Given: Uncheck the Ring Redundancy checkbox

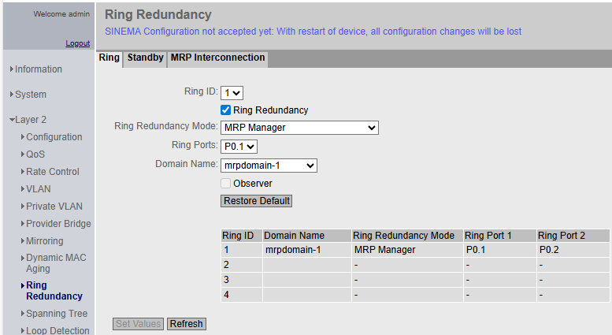Looking at the screenshot, I should tap(225, 110).
